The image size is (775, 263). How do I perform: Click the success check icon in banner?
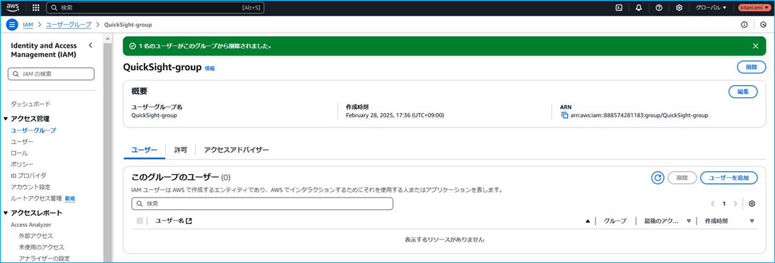[x=132, y=46]
